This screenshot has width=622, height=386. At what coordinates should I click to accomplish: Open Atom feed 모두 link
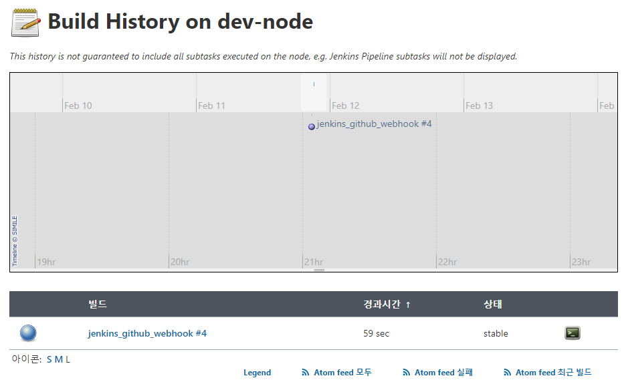click(342, 373)
